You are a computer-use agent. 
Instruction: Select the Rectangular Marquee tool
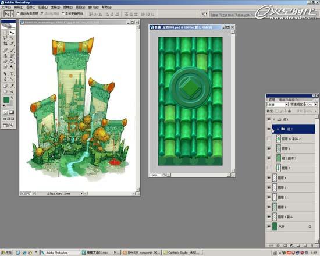[5, 33]
